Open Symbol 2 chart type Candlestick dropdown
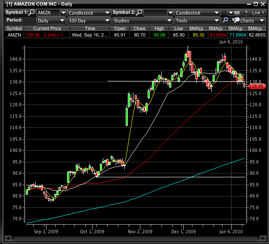The image size is (269, 244). pyautogui.click(x=198, y=13)
